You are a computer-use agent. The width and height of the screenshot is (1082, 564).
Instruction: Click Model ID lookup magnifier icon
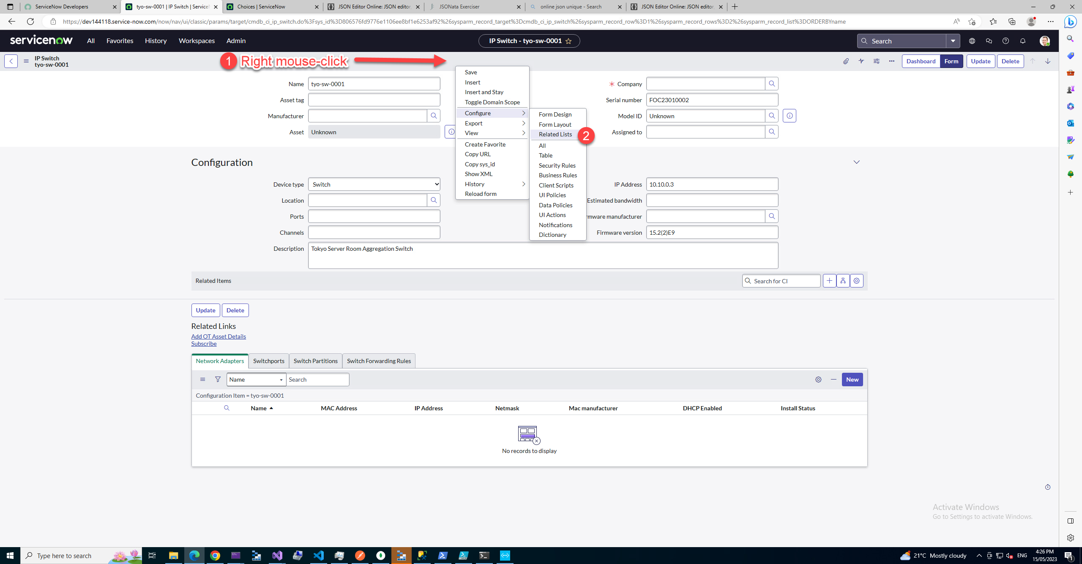772,116
